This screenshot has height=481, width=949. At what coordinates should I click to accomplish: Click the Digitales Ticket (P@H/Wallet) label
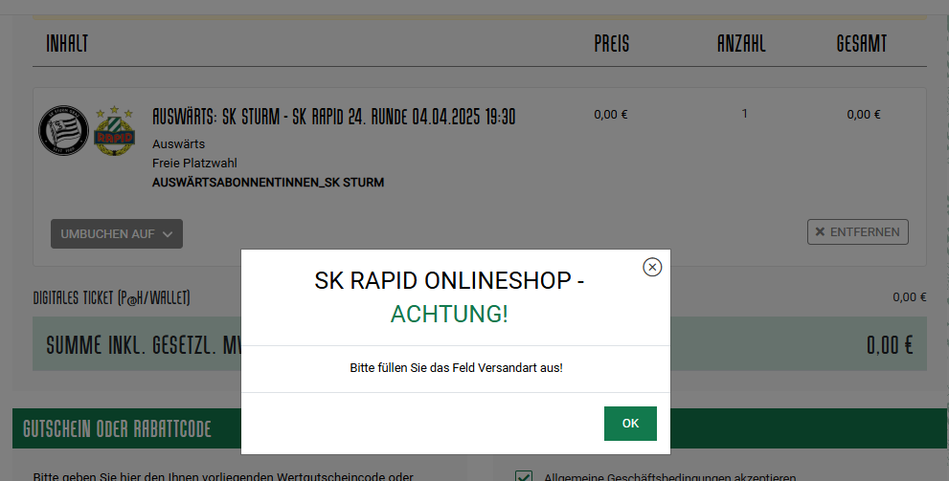tap(111, 297)
